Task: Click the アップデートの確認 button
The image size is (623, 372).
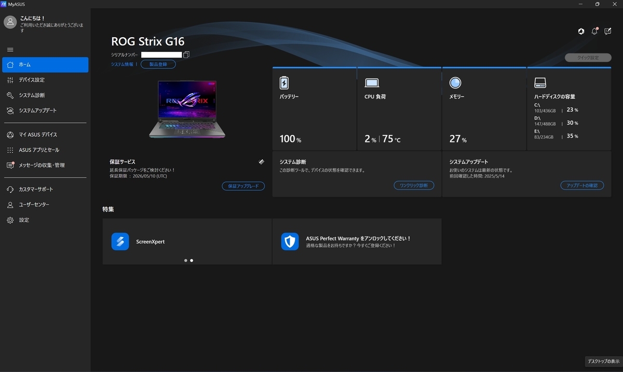Action: 582,185
